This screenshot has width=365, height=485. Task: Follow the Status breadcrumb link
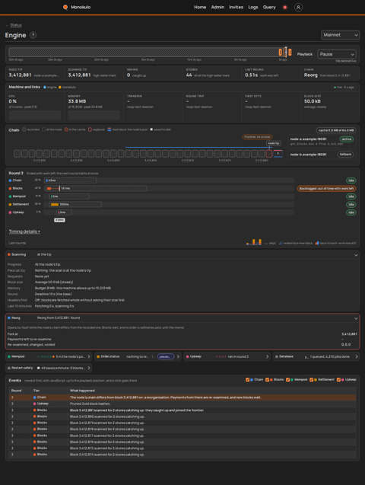[16, 25]
